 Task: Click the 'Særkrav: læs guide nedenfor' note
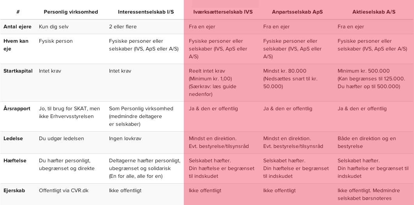[212, 90]
